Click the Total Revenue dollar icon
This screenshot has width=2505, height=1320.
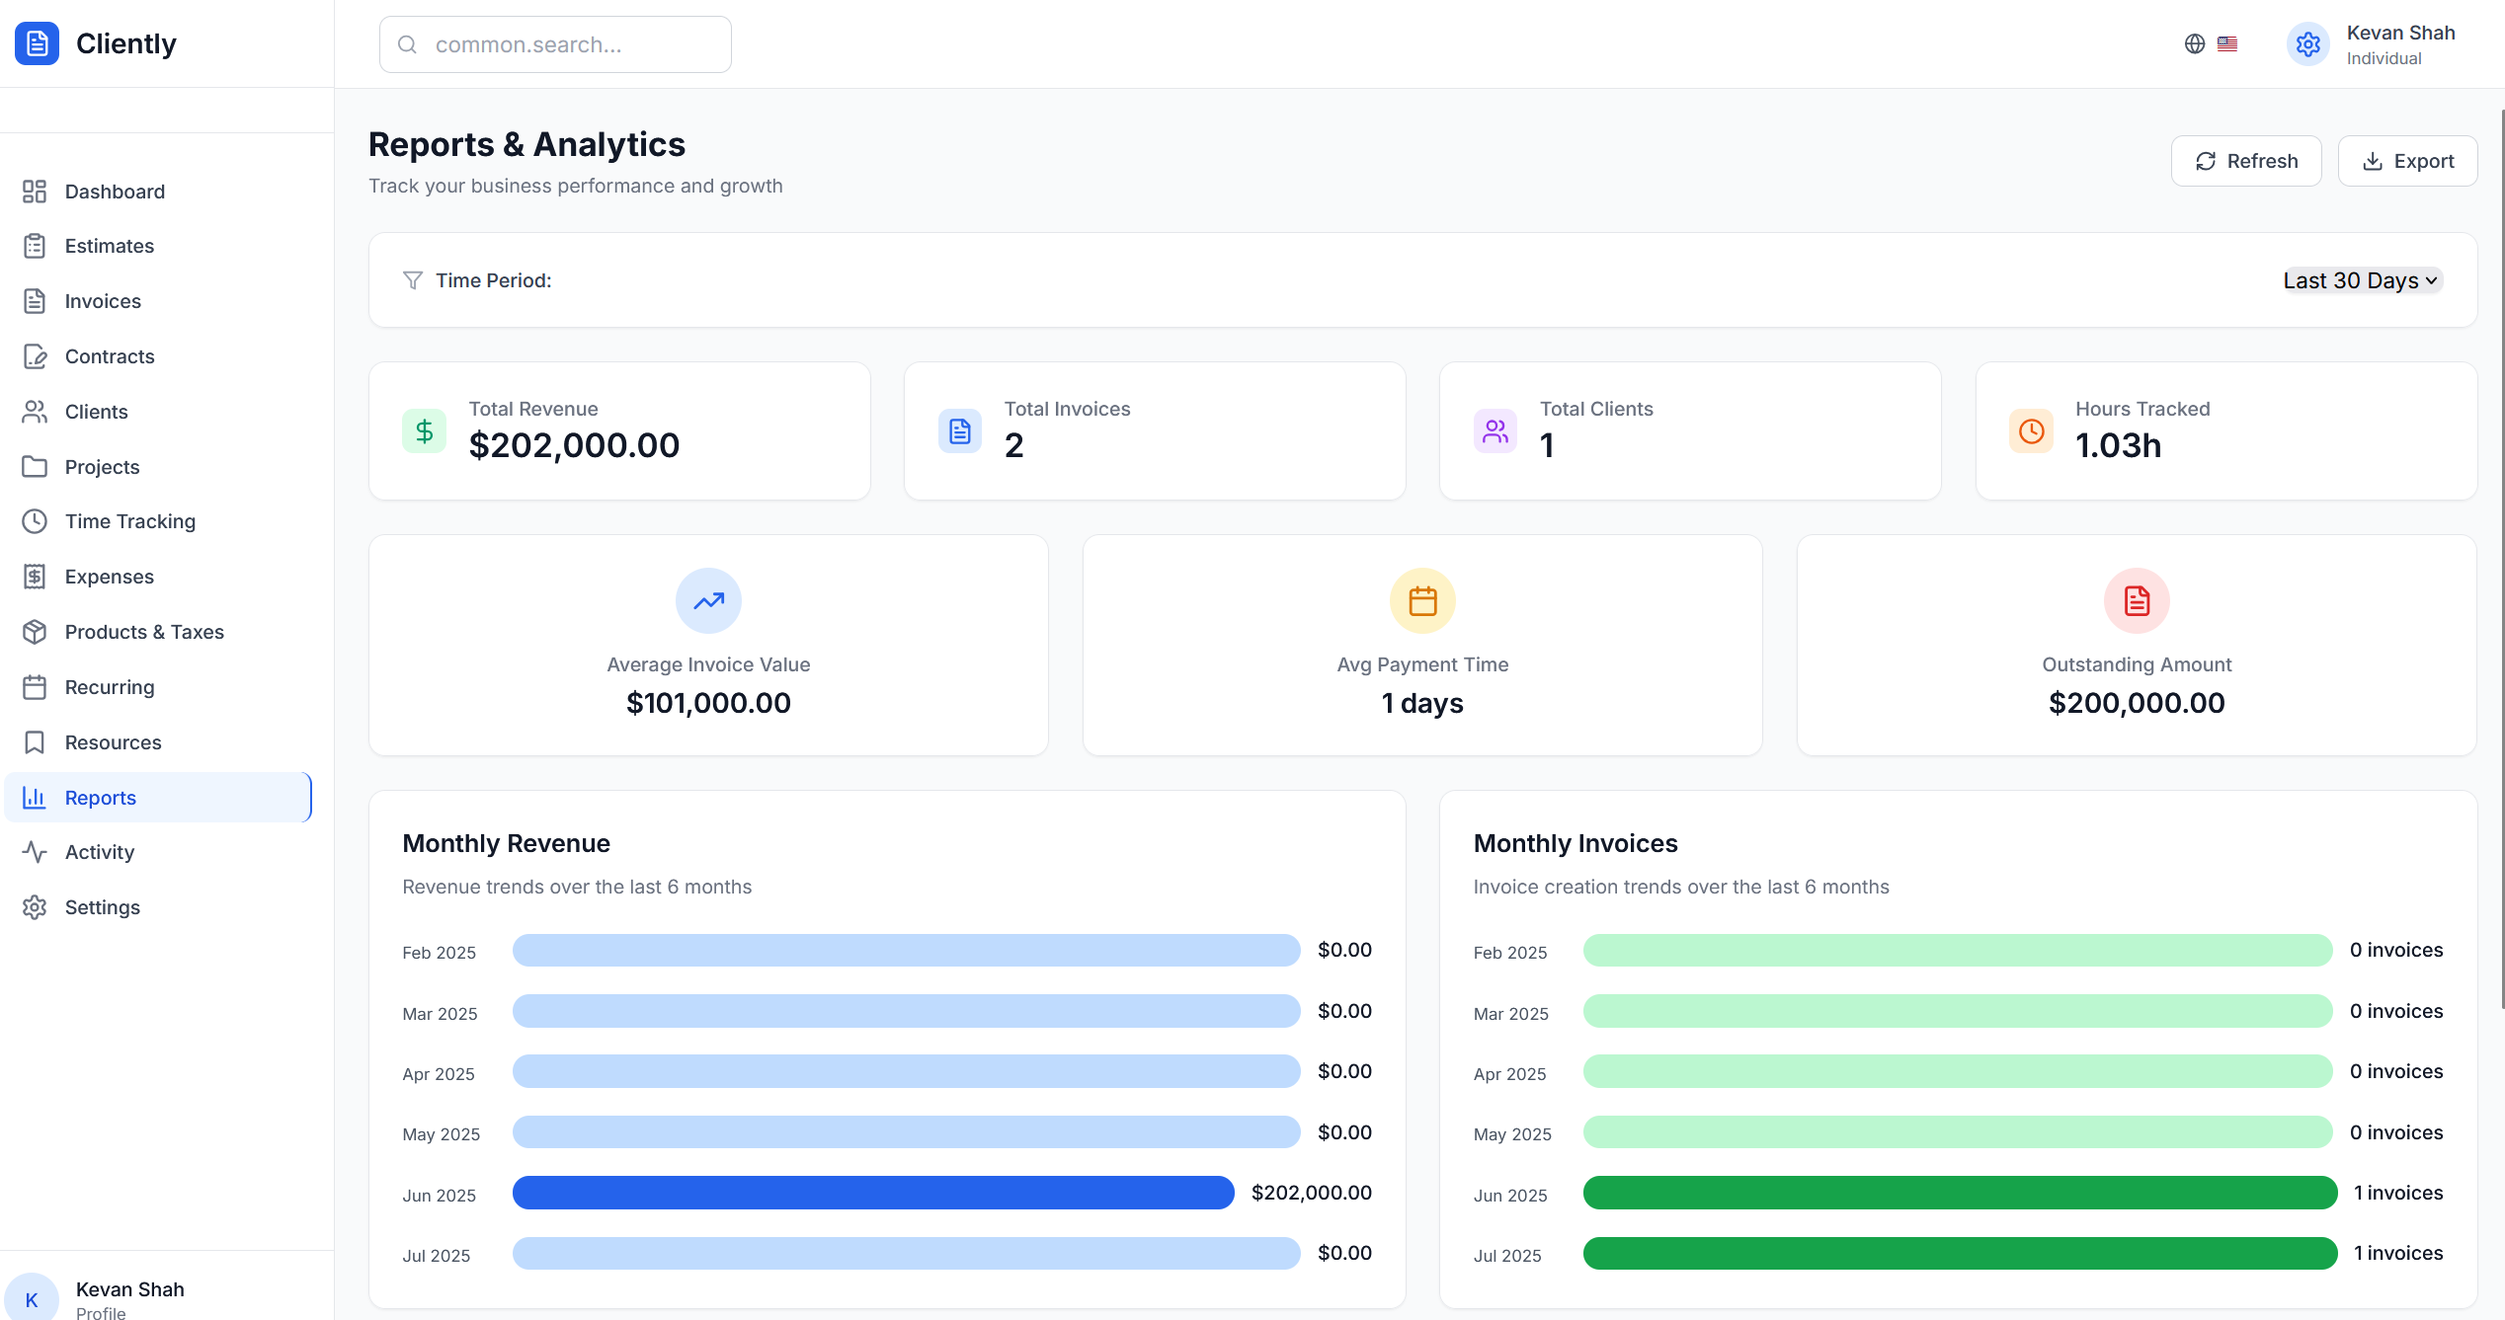424,431
